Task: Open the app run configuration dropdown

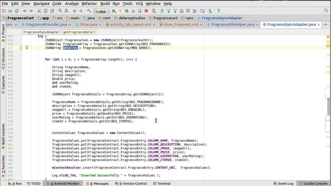Action: click(102, 11)
